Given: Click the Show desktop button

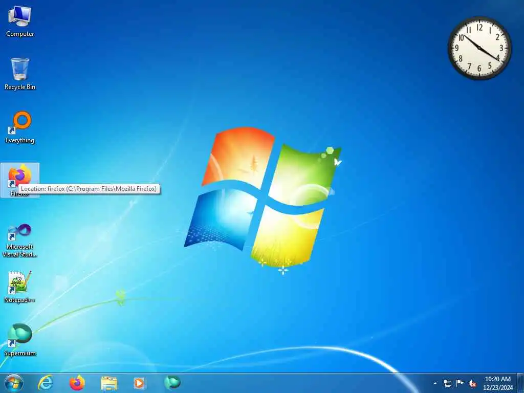Looking at the screenshot, I should pyautogui.click(x=520, y=383).
